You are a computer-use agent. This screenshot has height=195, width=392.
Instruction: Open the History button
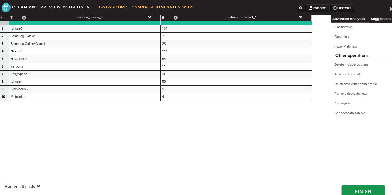(342, 8)
